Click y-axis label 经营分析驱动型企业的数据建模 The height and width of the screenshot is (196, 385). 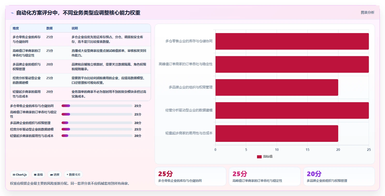click(189, 110)
